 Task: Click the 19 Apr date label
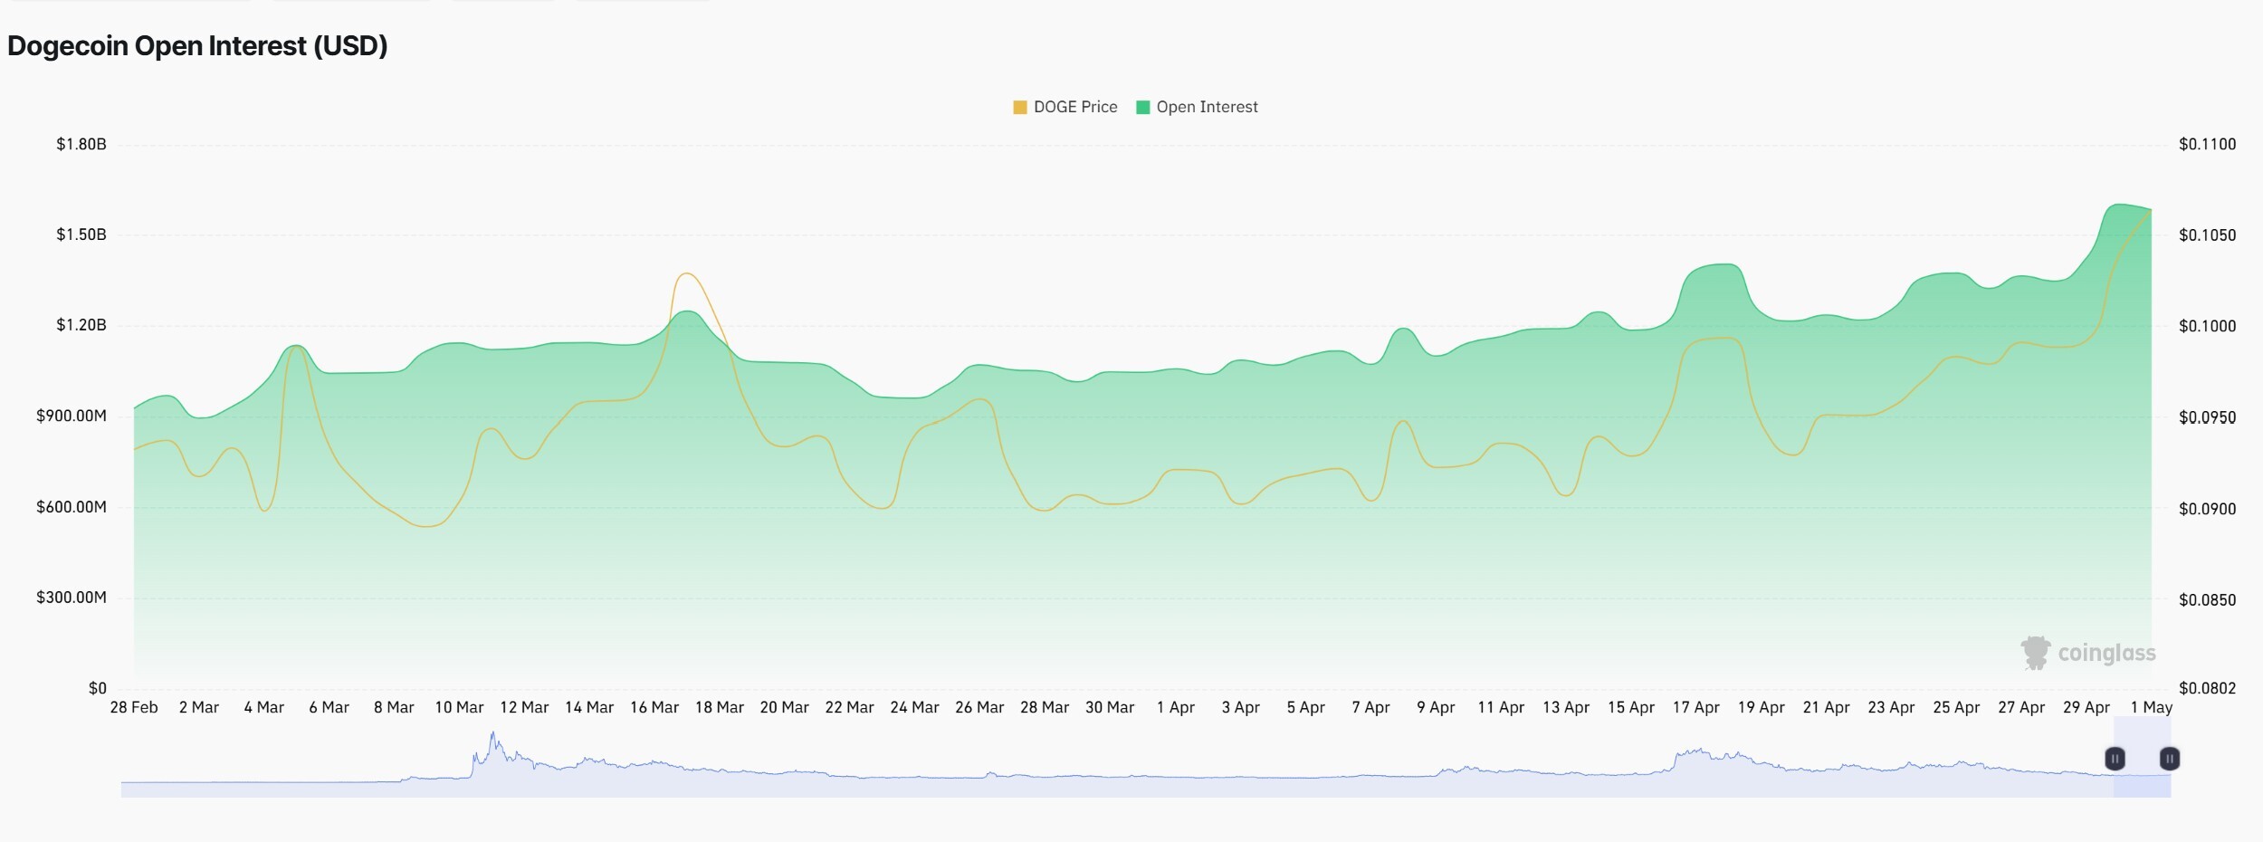point(1762,707)
